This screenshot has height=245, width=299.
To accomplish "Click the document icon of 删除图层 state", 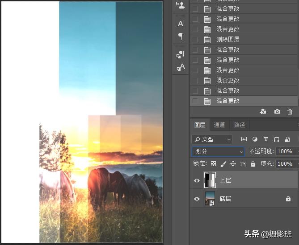I will tap(207, 40).
